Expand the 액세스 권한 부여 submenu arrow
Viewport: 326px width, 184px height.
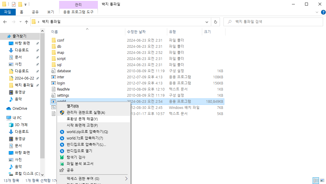126,178
